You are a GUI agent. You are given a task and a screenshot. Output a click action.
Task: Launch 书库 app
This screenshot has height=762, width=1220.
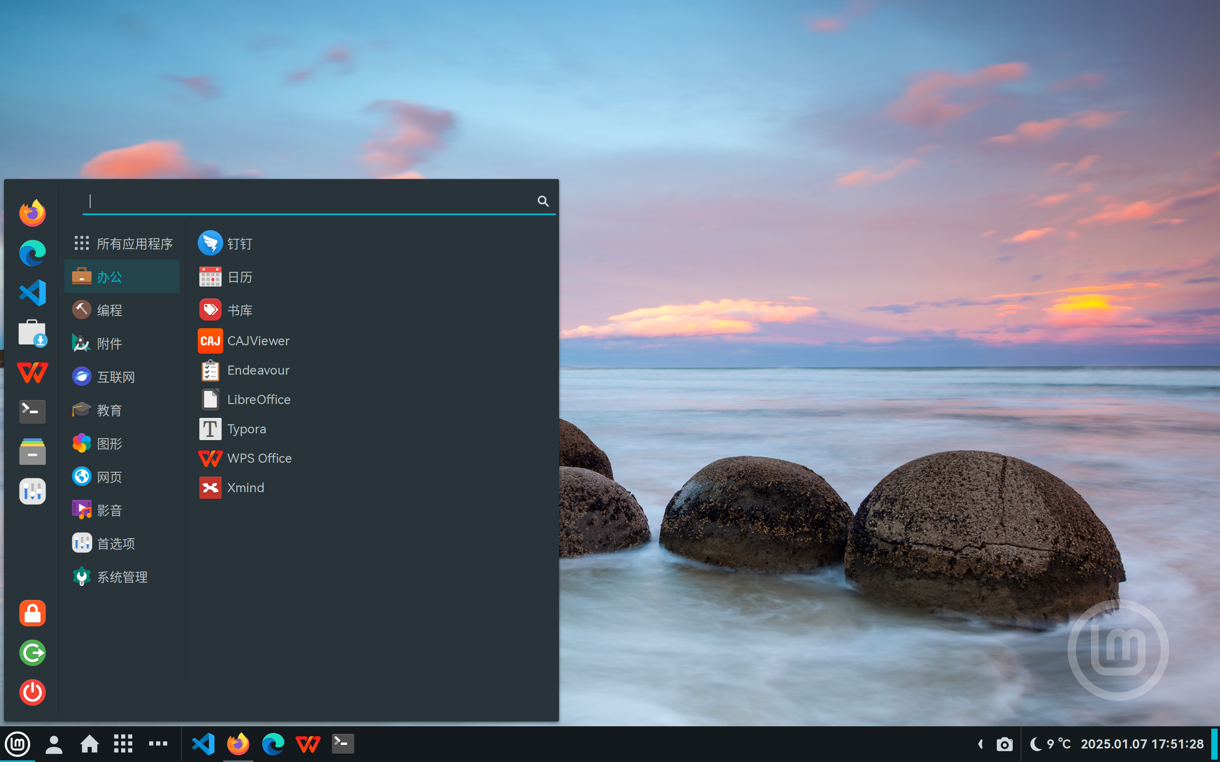[225, 310]
